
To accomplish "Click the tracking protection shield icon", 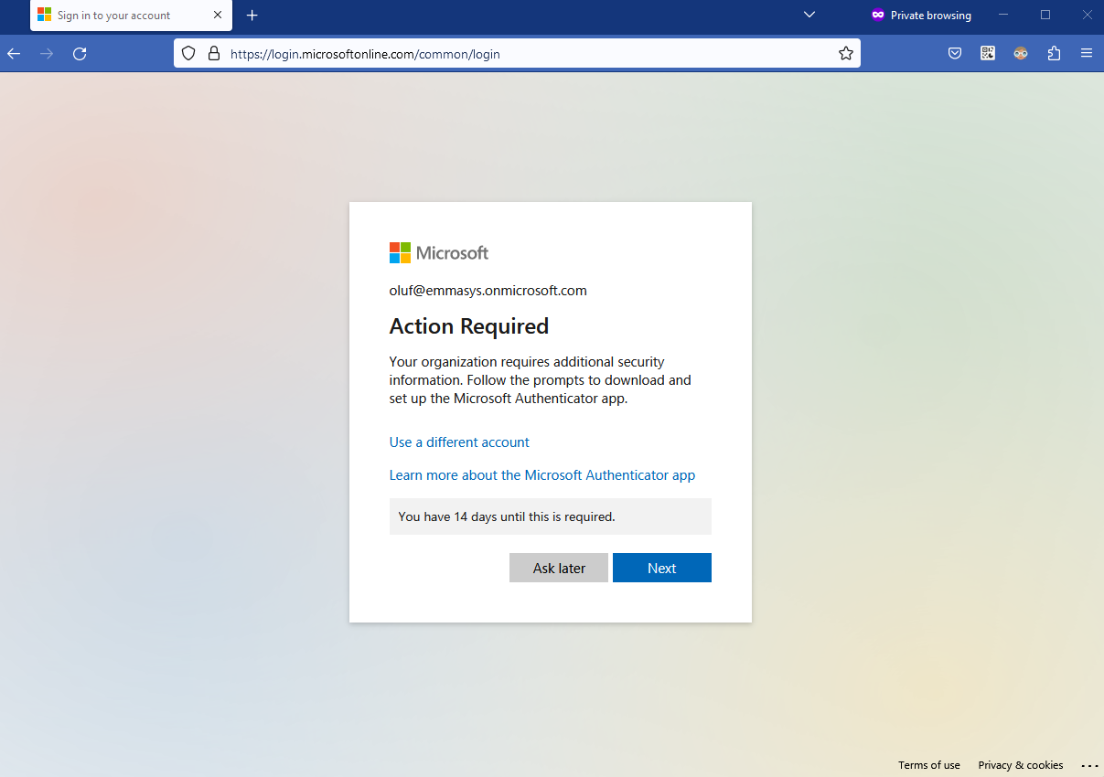I will [188, 54].
